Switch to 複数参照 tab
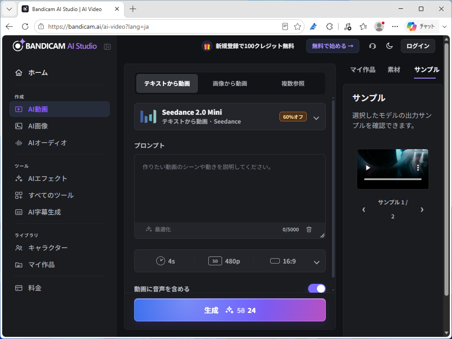The width and height of the screenshot is (452, 339). pos(293,83)
